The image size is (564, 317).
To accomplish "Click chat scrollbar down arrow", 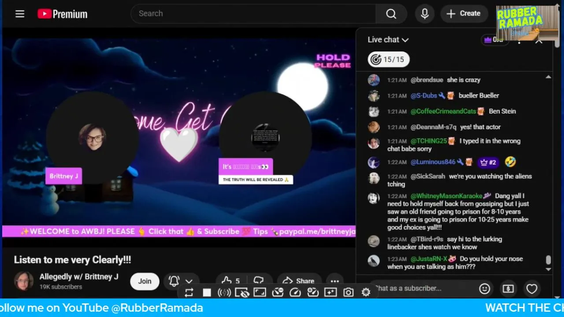I will [548, 269].
